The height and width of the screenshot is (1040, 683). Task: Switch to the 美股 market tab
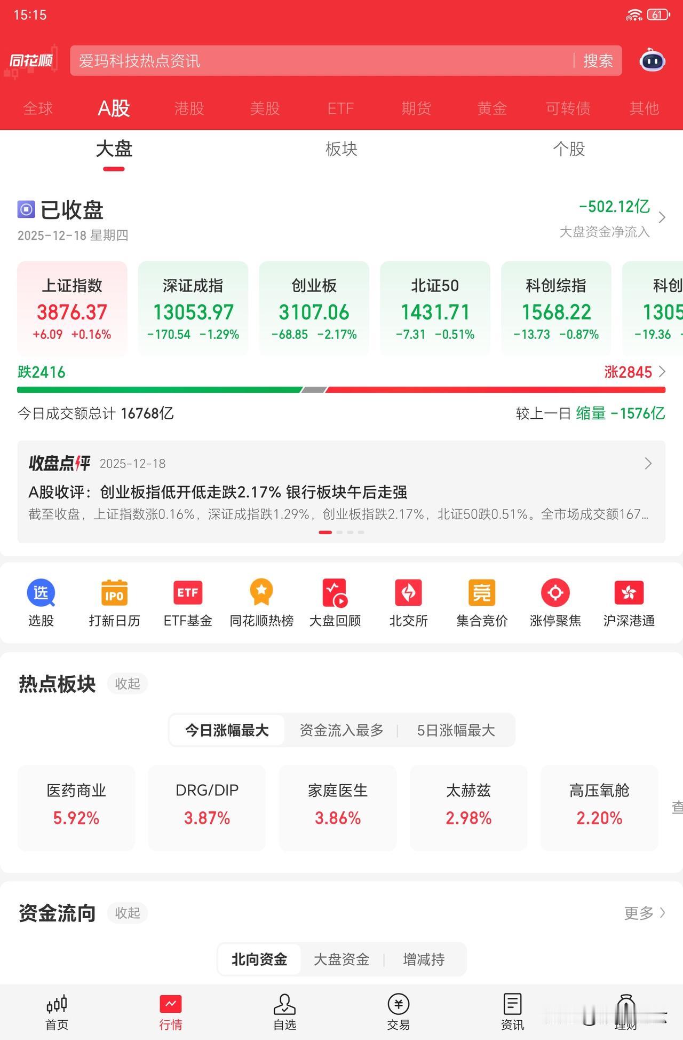click(265, 108)
